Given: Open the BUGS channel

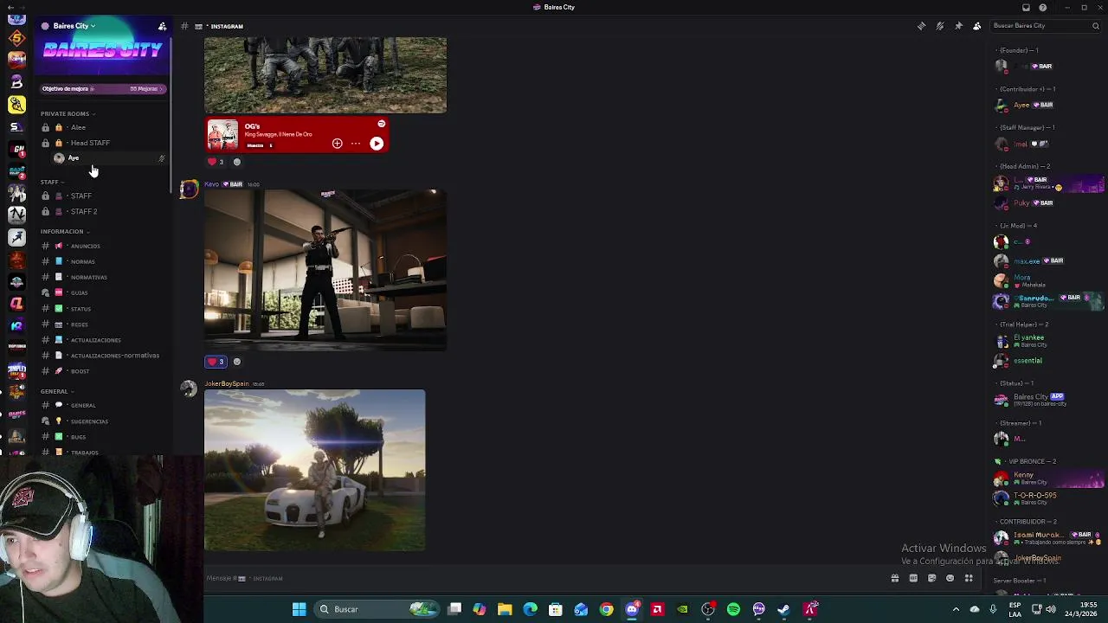Looking at the screenshot, I should point(102,437).
